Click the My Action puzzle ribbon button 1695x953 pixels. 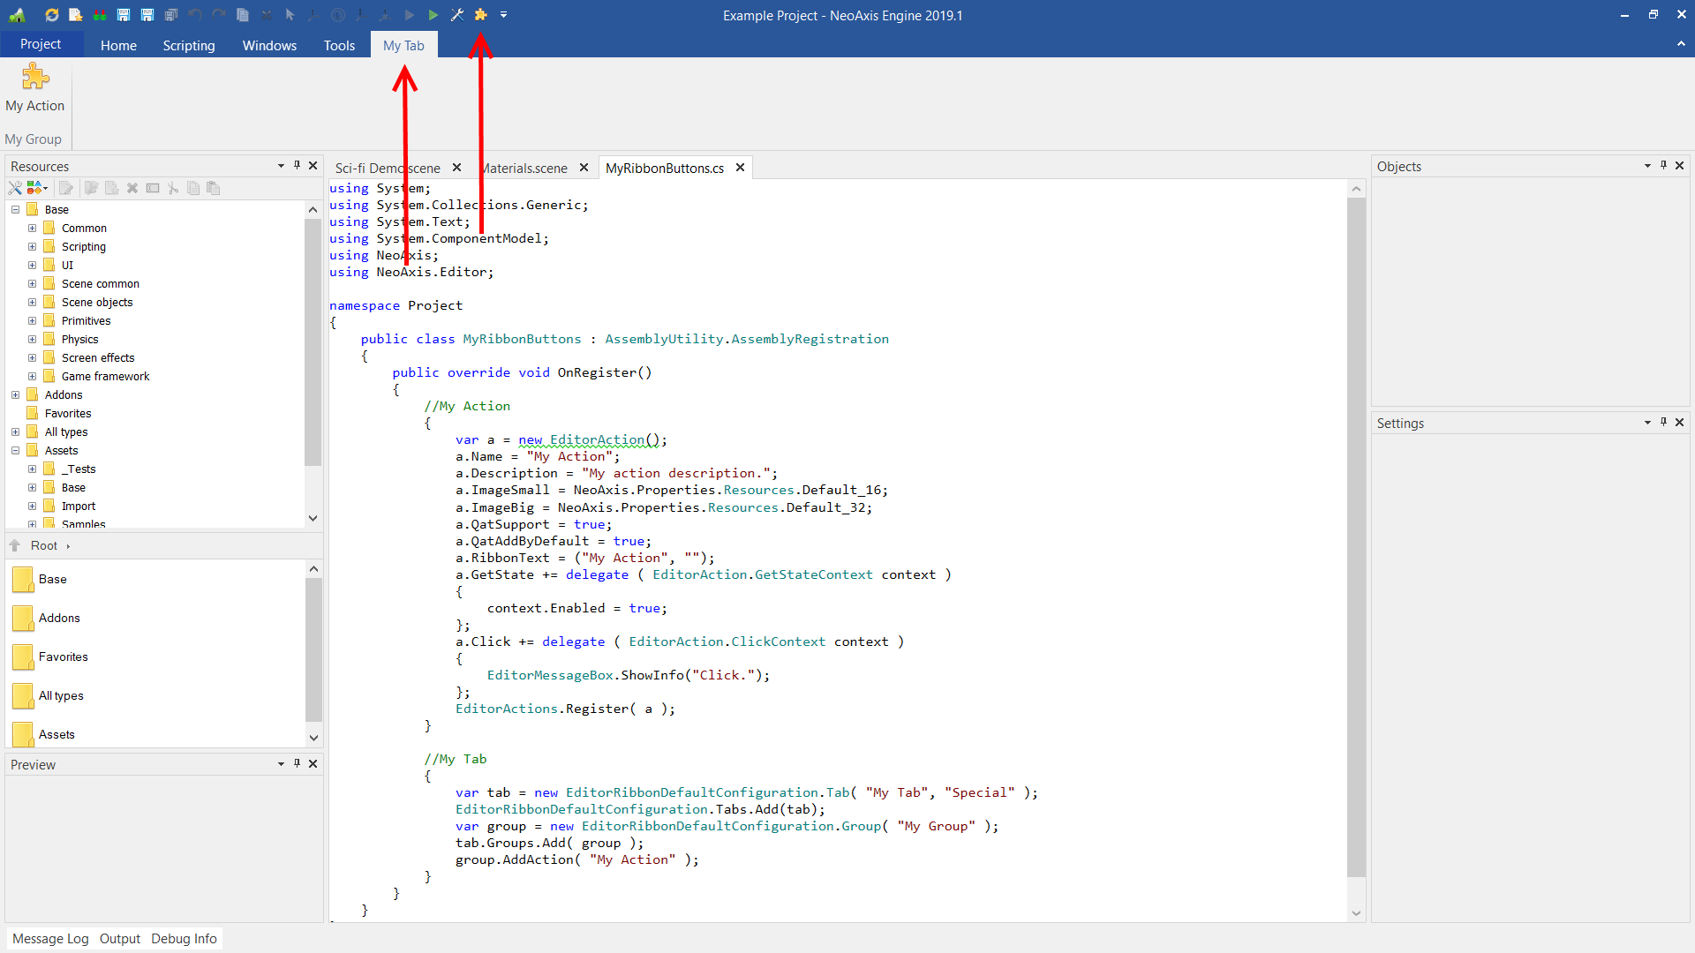tap(35, 88)
